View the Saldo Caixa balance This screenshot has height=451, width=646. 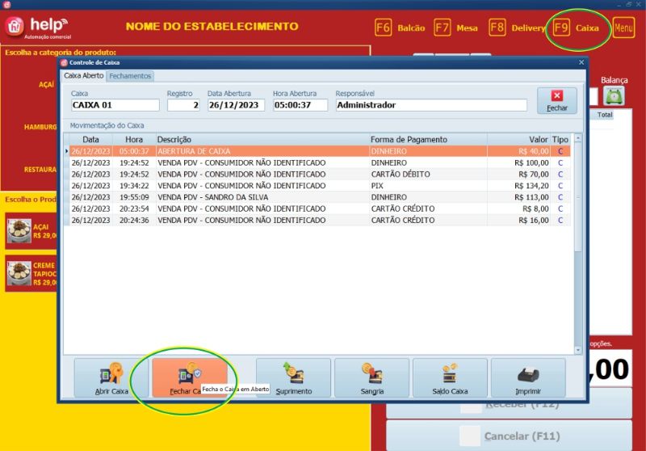point(450,378)
